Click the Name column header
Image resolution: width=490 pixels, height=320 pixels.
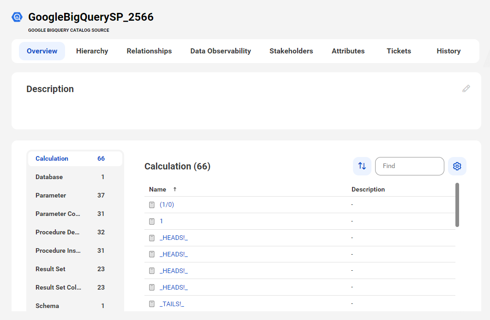point(157,189)
